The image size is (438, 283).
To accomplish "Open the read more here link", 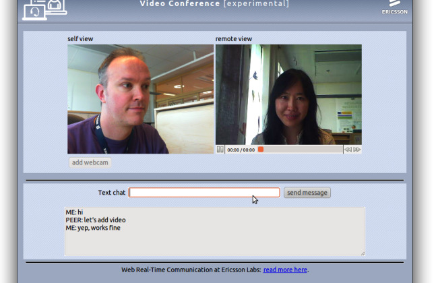I will pyautogui.click(x=285, y=270).
